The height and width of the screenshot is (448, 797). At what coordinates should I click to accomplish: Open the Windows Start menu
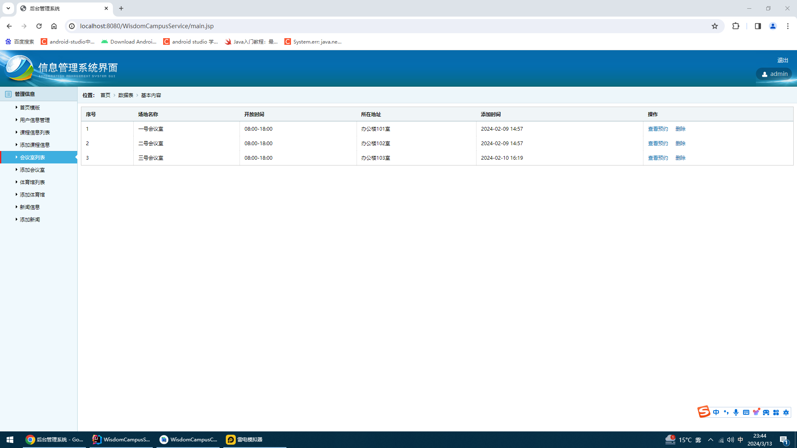10,440
